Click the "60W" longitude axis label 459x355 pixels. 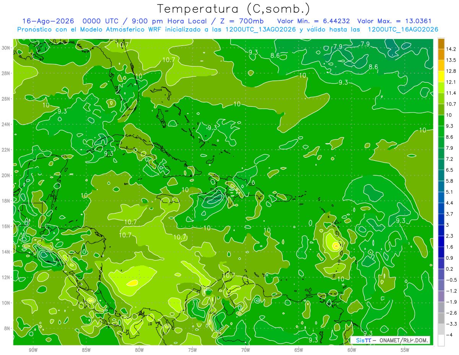click(x=352, y=350)
